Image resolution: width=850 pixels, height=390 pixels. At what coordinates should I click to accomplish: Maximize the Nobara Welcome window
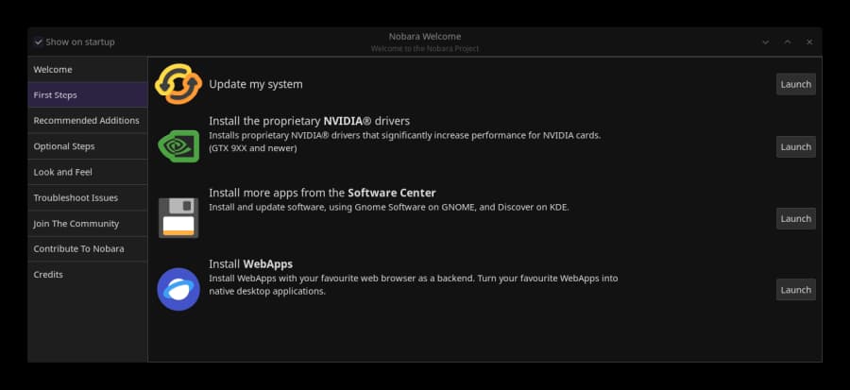788,42
